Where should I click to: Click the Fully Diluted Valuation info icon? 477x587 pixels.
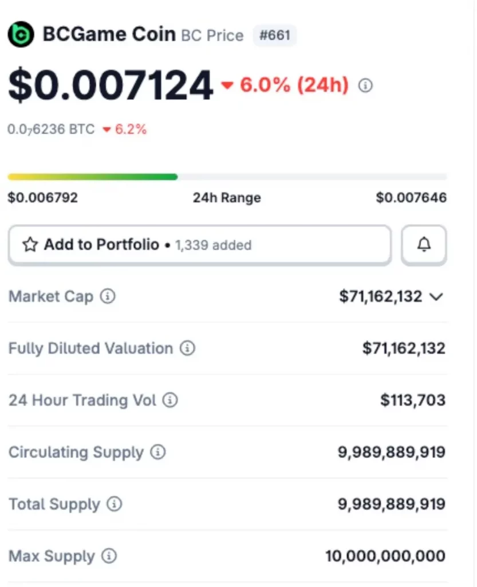187,348
